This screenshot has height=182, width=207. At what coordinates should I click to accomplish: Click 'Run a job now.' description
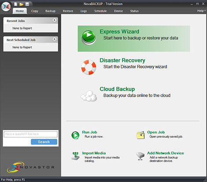point(94,136)
